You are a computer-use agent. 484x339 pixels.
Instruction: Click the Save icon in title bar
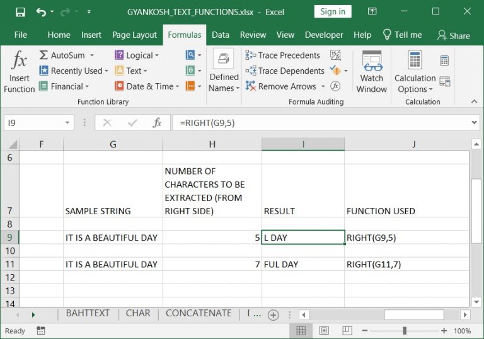[20, 12]
